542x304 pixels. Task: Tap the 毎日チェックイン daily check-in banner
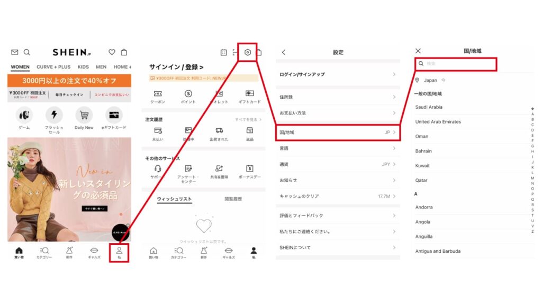[69, 95]
